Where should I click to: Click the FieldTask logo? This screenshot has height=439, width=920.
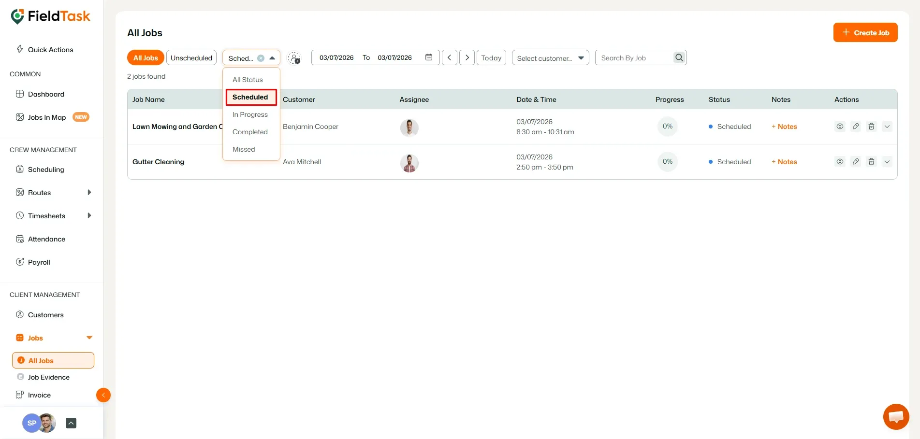pyautogui.click(x=50, y=16)
